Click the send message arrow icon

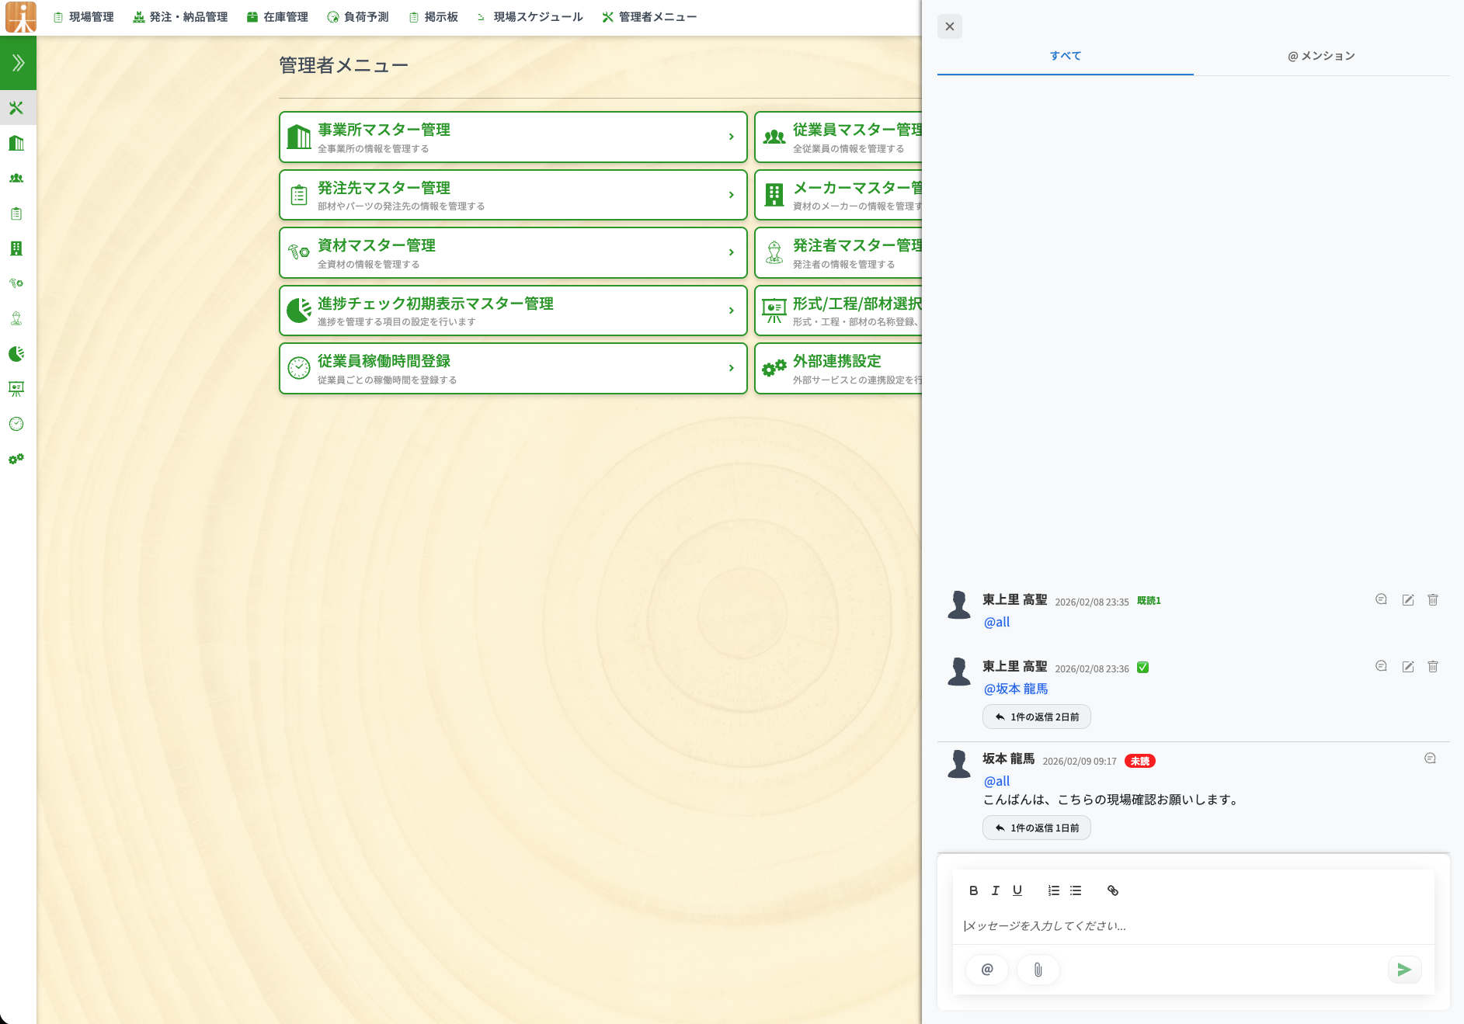coord(1403,970)
